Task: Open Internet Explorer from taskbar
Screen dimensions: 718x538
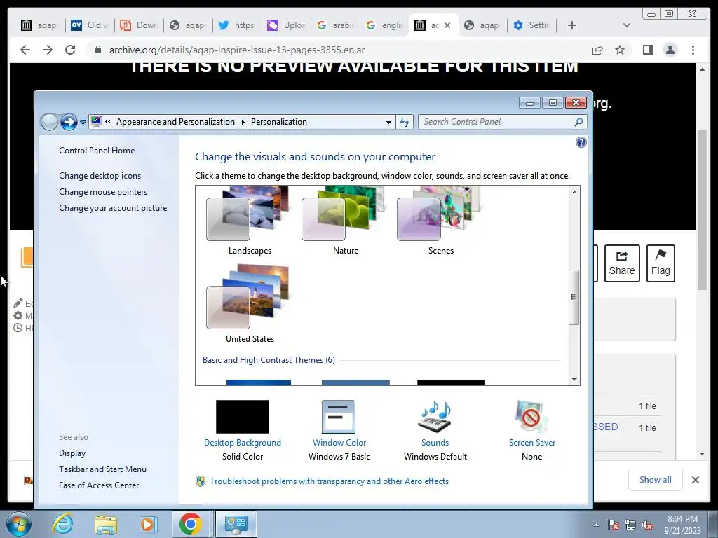Action: (x=62, y=524)
